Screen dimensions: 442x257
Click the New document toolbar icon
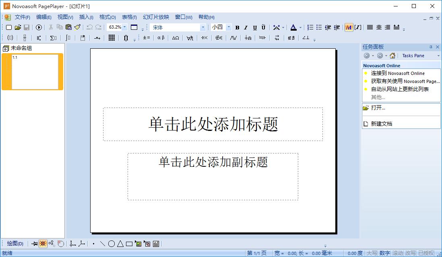(x=9, y=27)
